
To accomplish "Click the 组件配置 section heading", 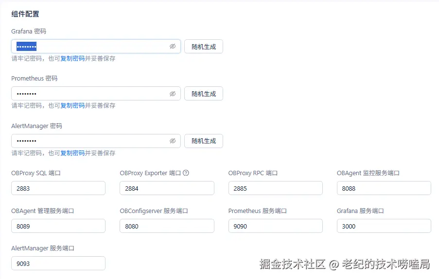I will pyautogui.click(x=25, y=14).
